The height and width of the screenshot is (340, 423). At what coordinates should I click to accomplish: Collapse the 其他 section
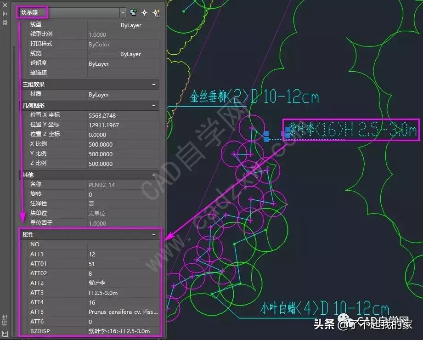[x=155, y=175]
